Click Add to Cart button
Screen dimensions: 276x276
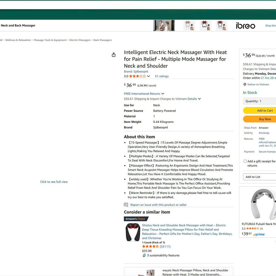click(x=260, y=111)
